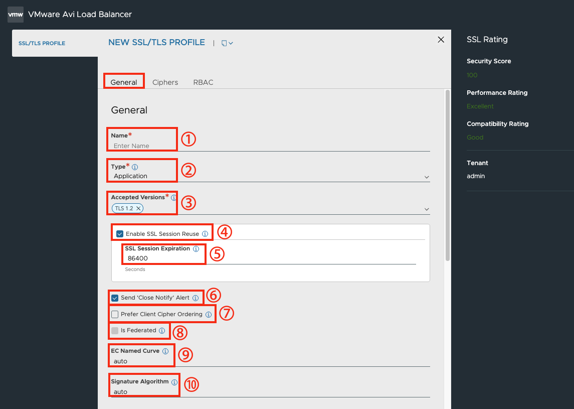574x409 pixels.
Task: Click the Performance Rating value Excellent
Action: pyautogui.click(x=480, y=106)
